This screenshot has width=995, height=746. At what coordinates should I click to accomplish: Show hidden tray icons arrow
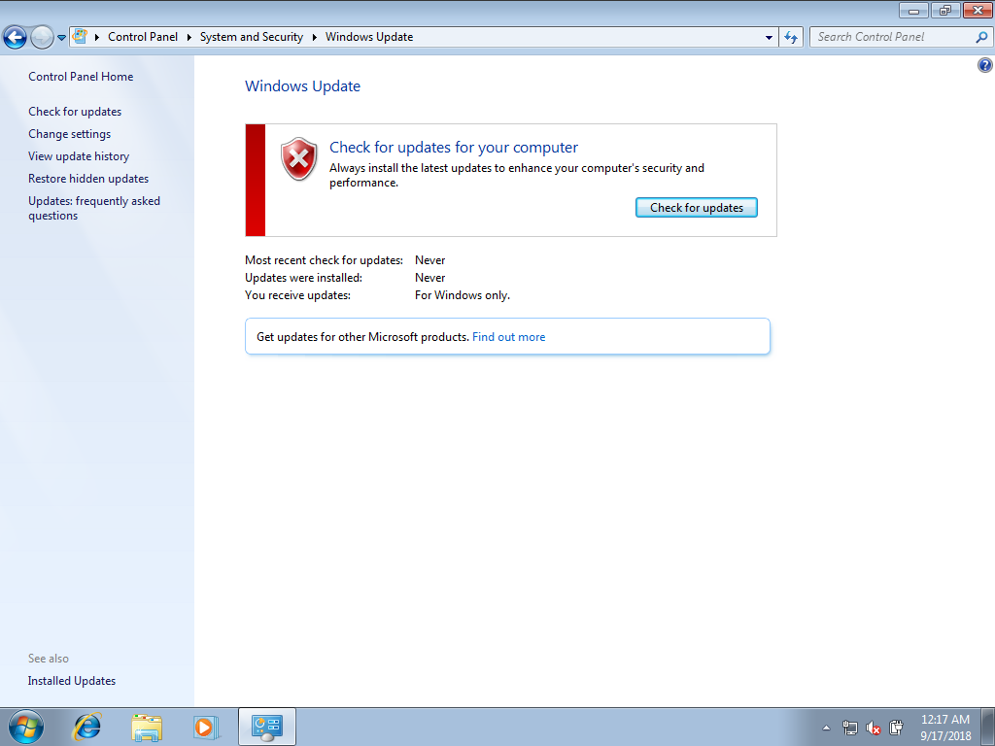click(x=826, y=728)
